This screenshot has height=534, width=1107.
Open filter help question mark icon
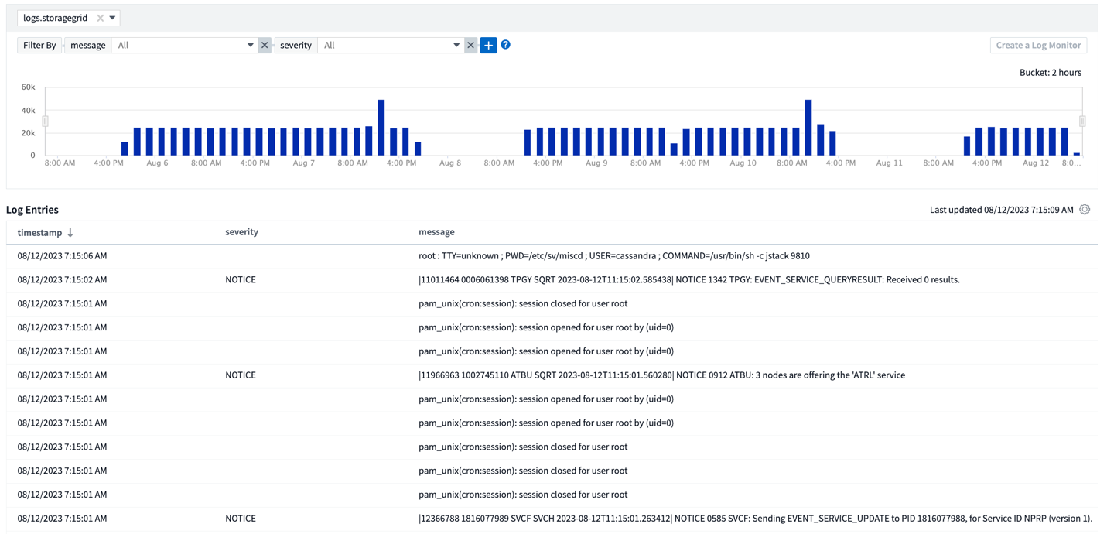[x=505, y=45]
